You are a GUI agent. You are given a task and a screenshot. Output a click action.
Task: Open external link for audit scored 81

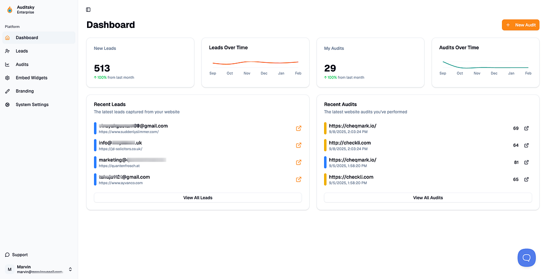tap(527, 162)
